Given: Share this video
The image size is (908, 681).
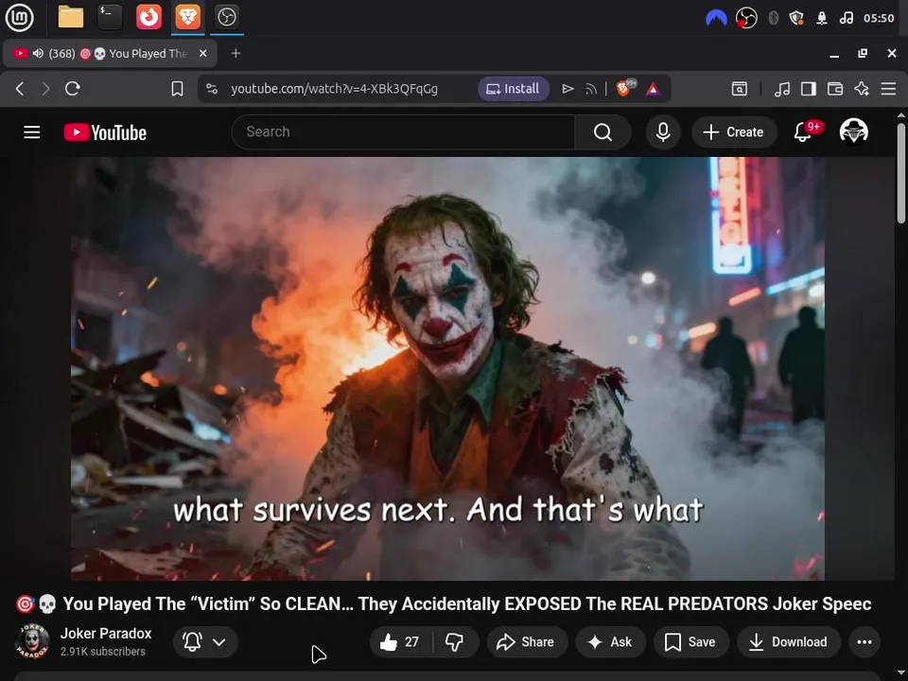Looking at the screenshot, I should pyautogui.click(x=526, y=641).
